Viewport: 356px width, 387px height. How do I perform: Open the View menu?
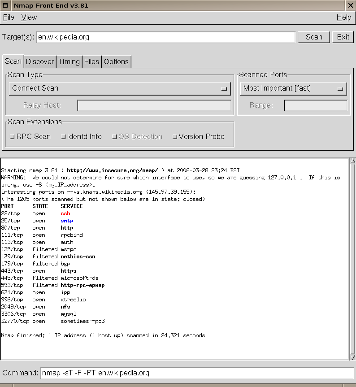(29, 17)
